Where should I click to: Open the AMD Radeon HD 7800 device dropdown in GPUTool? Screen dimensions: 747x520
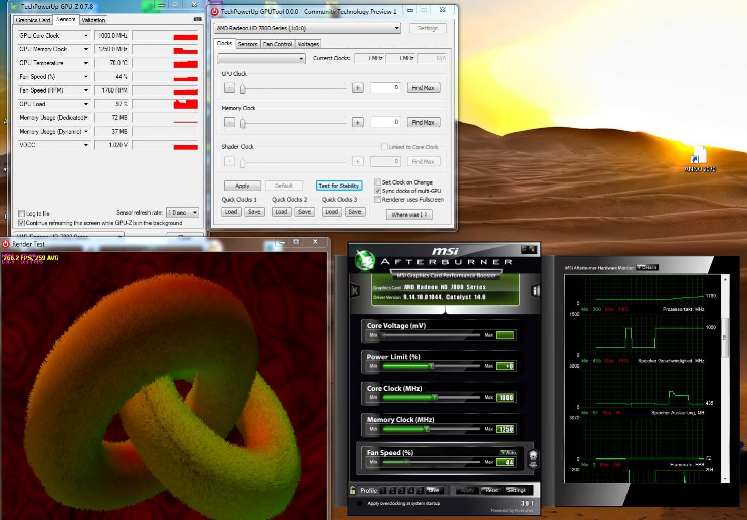tap(307, 28)
